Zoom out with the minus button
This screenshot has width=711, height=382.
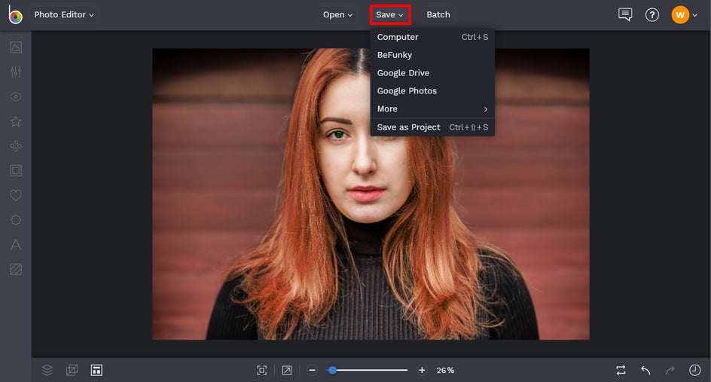pos(312,370)
